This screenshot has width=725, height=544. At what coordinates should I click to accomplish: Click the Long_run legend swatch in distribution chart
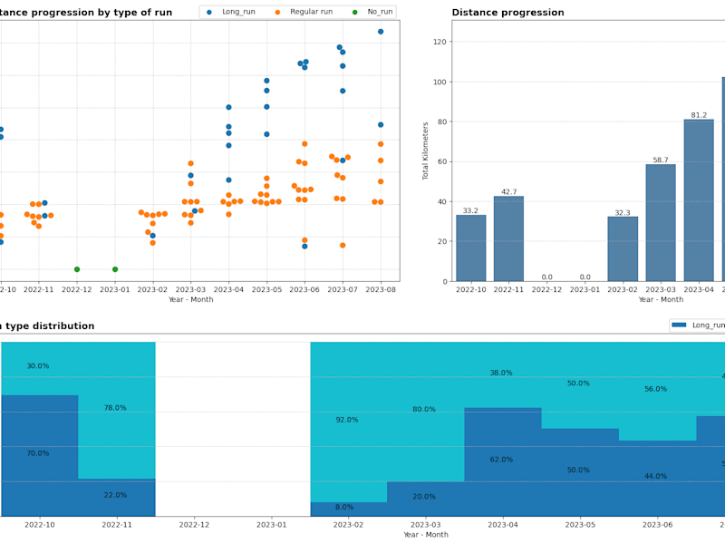pyautogui.click(x=679, y=325)
